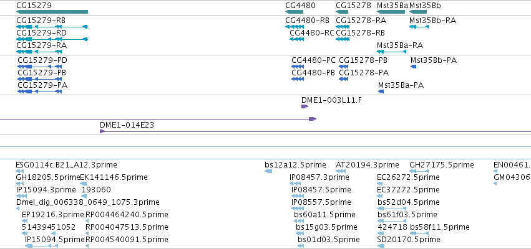This screenshot has height=249, width=531.
Task: Click the DME1-003L11.F purple marker
Action: (x=304, y=106)
